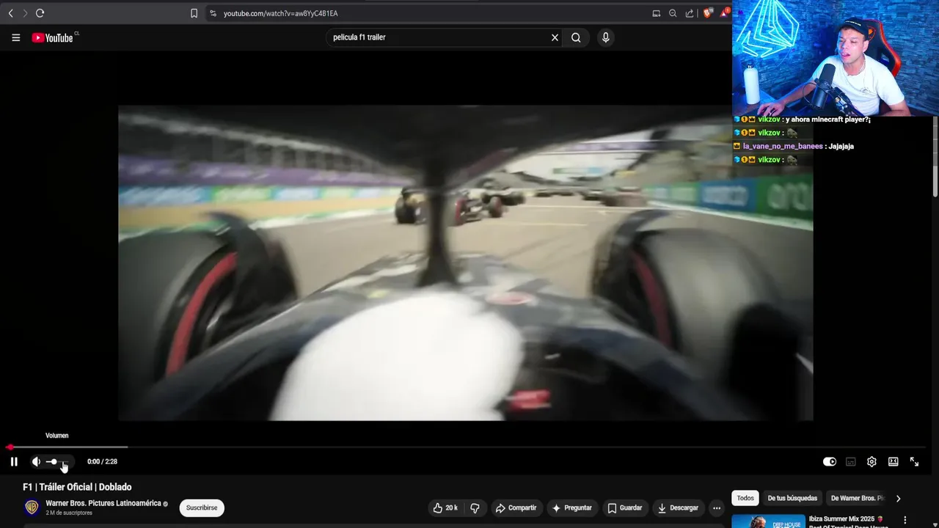This screenshot has width=939, height=528.
Task: Select the 'De Warner Bros.' chip
Action: (857, 498)
